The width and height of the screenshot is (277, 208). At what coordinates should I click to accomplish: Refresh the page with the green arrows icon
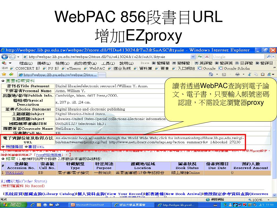point(200,57)
